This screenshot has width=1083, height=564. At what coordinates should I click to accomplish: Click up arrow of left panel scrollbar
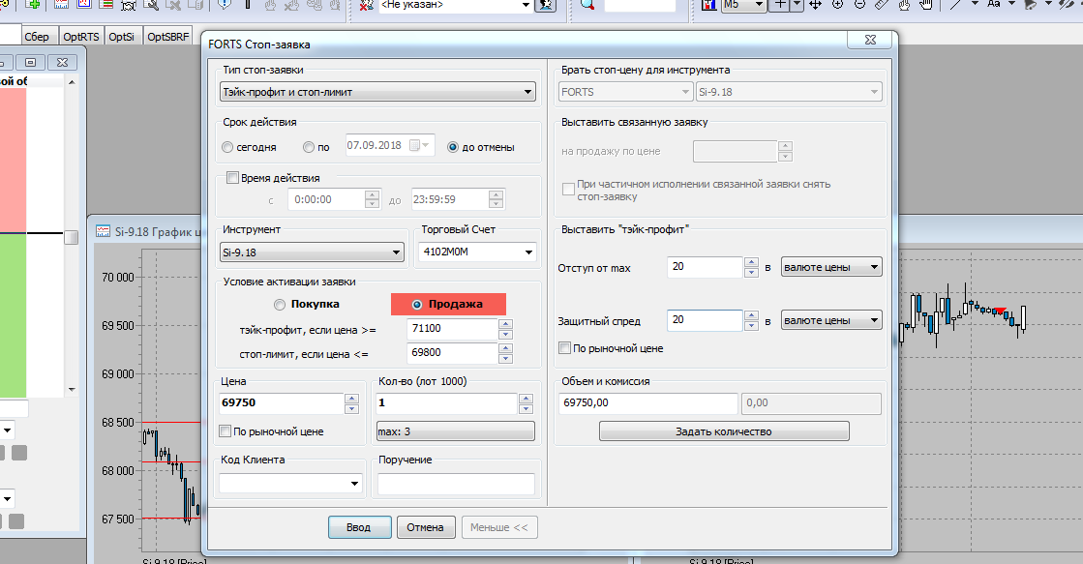[72, 82]
